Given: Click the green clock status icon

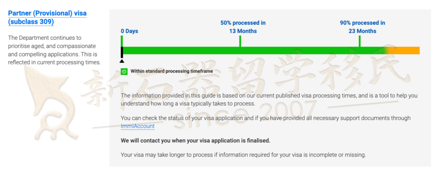Looking at the screenshot, I should tap(124, 71).
